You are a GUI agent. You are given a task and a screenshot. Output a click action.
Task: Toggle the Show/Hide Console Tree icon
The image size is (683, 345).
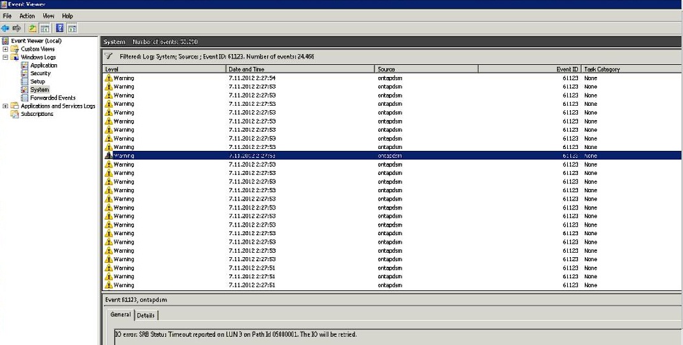[x=45, y=28]
